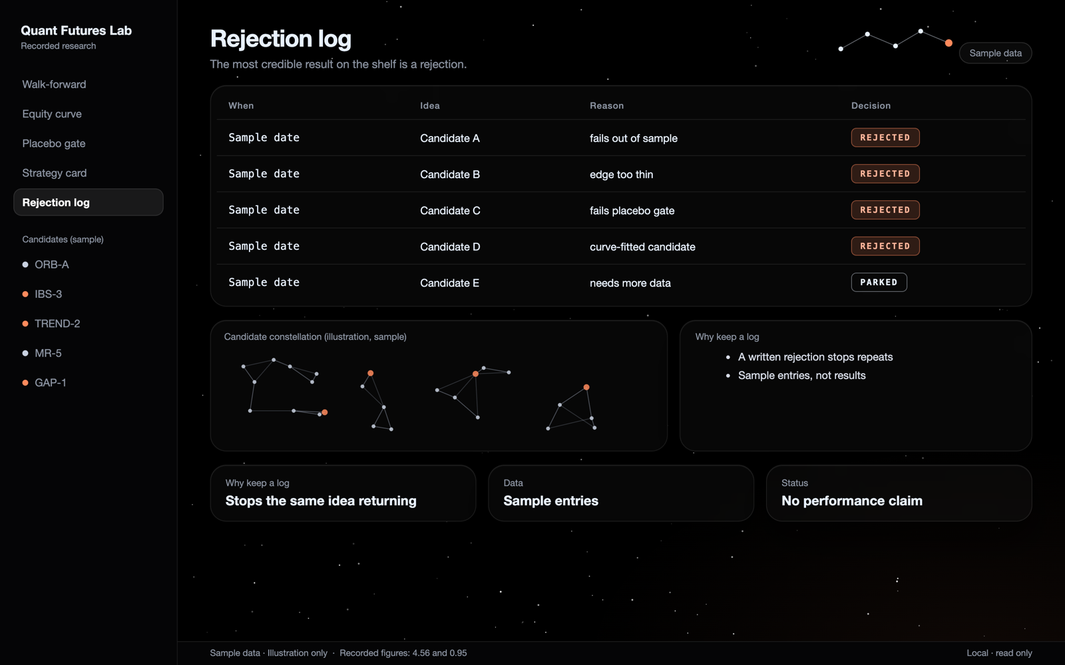Click the Idea column header
1065x665 pixels.
430,106
